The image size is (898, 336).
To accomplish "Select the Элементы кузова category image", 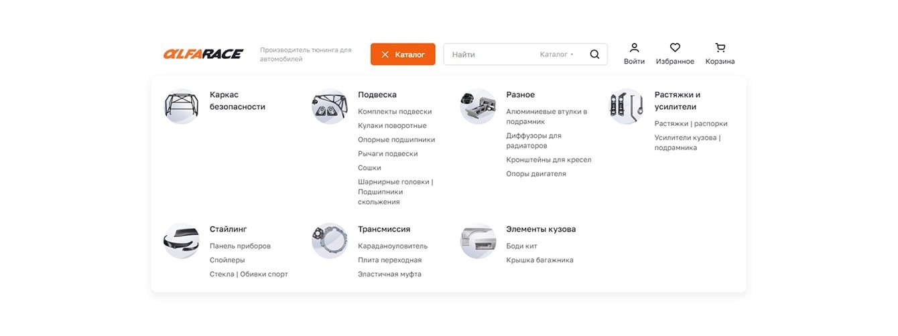I will (x=478, y=241).
